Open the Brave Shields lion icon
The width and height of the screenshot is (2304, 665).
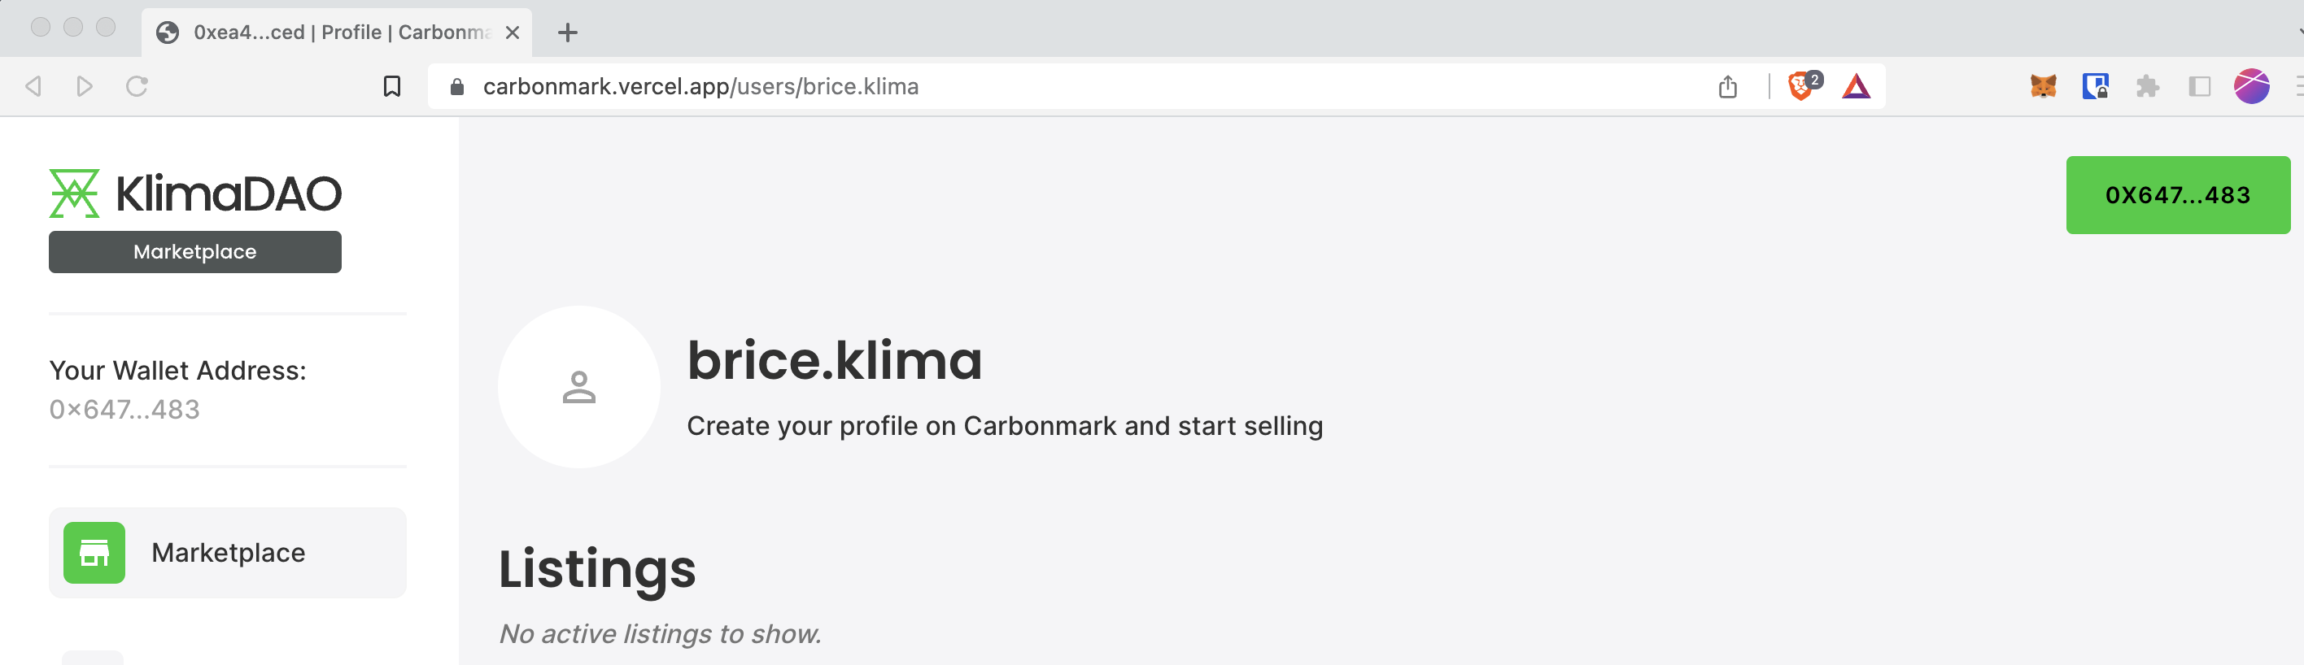(1800, 86)
